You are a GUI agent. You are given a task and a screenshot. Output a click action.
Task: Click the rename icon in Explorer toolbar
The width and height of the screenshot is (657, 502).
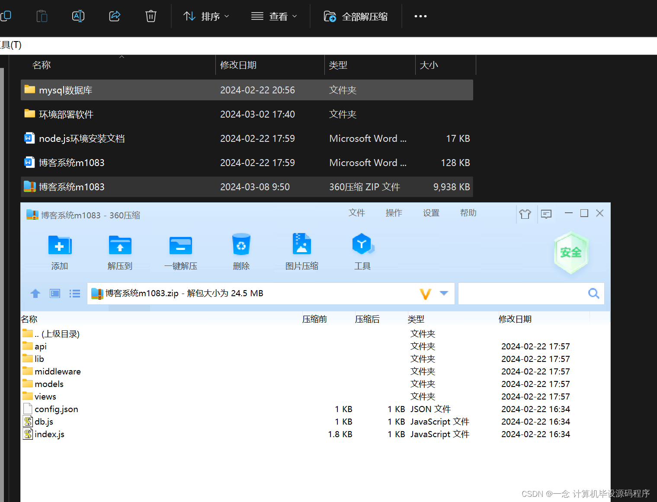click(78, 16)
